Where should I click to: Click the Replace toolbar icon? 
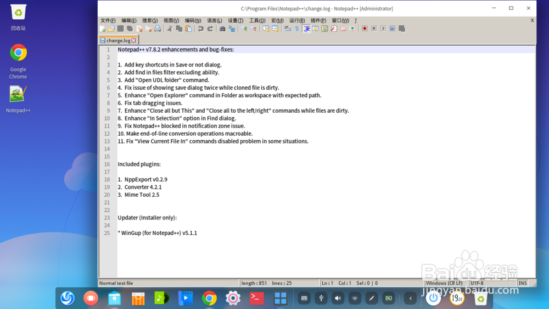pos(232,29)
